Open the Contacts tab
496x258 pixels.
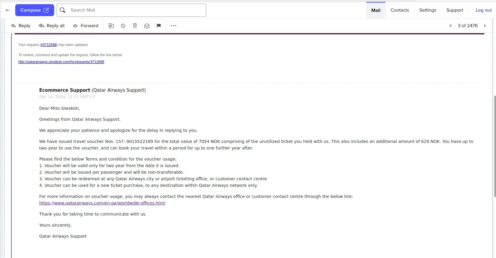tap(400, 10)
